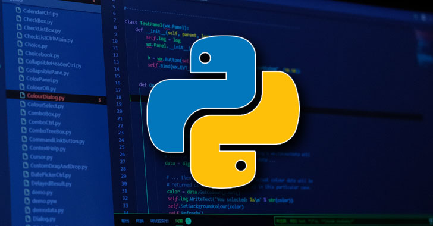The height and width of the screenshot is (226, 433).
Task: Open ComboBox.py in the editor
Action: coord(44,113)
